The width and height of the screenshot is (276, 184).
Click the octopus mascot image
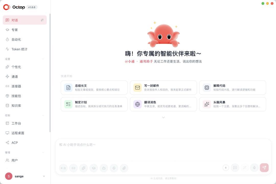click(164, 34)
